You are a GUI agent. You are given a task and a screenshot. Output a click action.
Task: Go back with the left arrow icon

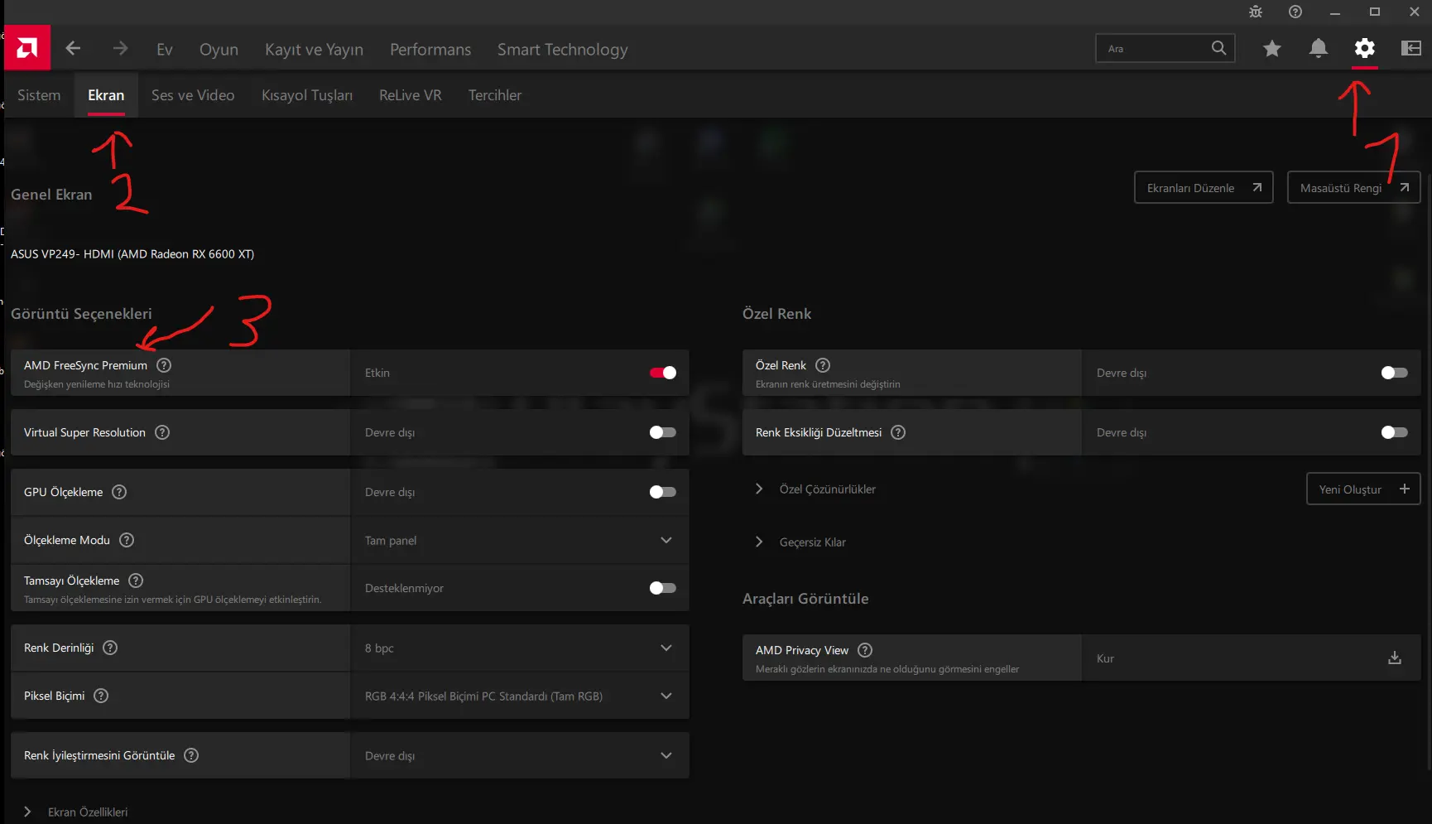click(73, 49)
